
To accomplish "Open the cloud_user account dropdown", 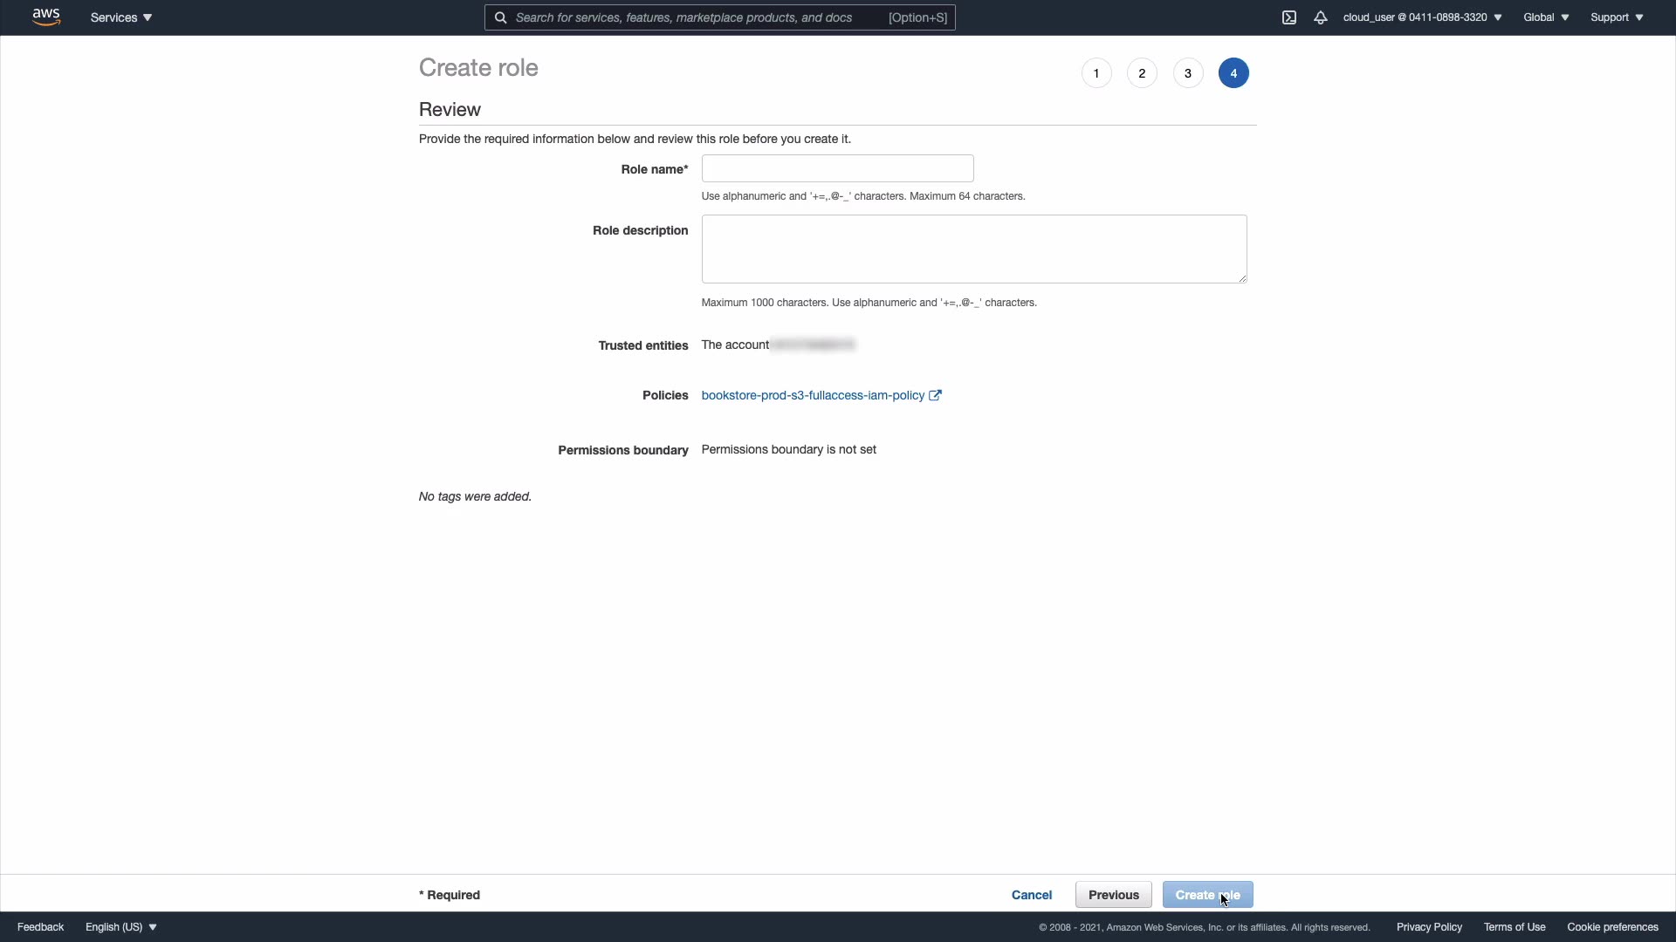I will point(1422,17).
